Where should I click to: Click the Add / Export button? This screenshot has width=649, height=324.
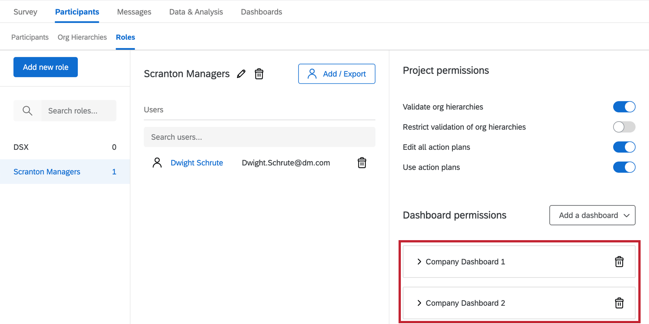[336, 74]
